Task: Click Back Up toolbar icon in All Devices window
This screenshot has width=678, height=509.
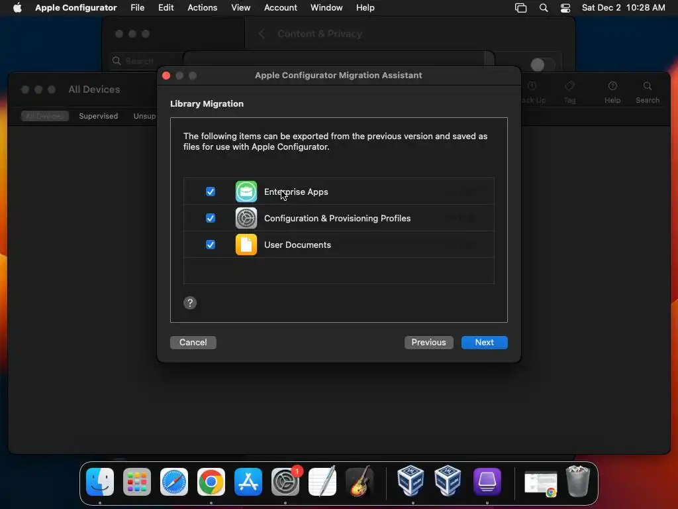Action: coord(532,92)
